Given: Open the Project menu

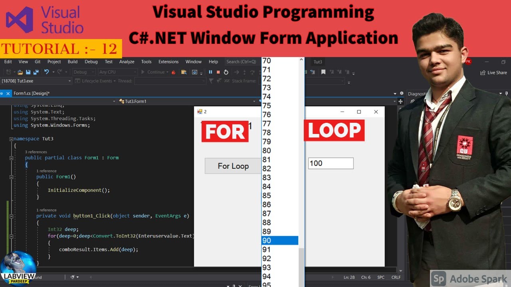Looking at the screenshot, I should click(54, 62).
